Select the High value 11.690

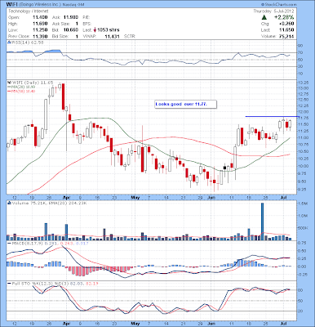point(40,24)
